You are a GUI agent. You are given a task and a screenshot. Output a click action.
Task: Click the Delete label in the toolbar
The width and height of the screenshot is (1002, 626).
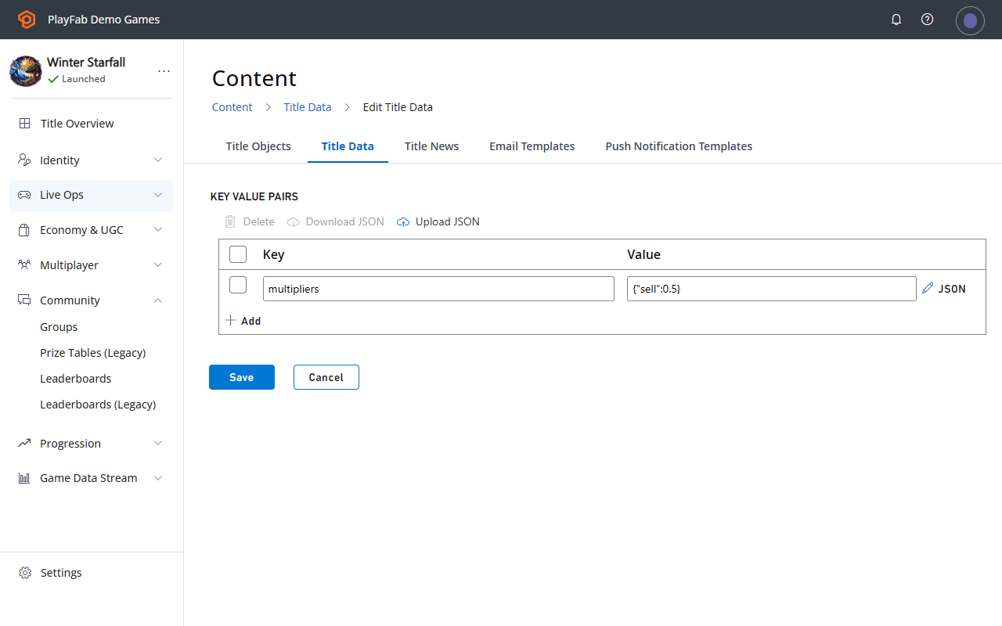259,222
